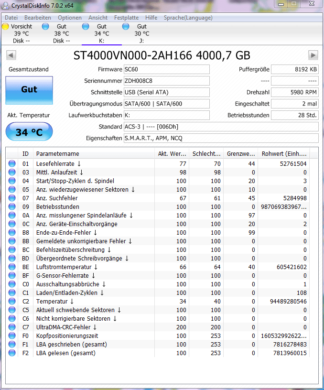Viewport: 324px width, 390px height.
Task: Click the Firmware field SC60
Action: pos(167,69)
